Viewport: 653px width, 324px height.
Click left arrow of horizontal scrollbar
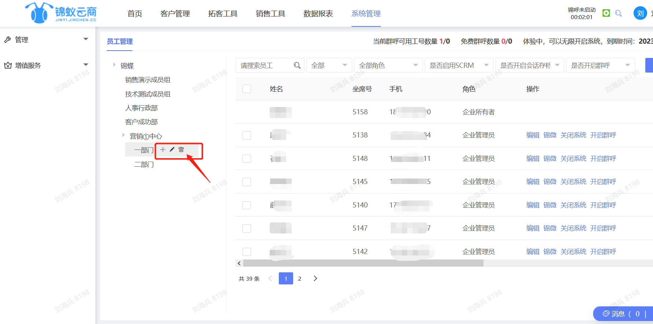click(x=239, y=263)
